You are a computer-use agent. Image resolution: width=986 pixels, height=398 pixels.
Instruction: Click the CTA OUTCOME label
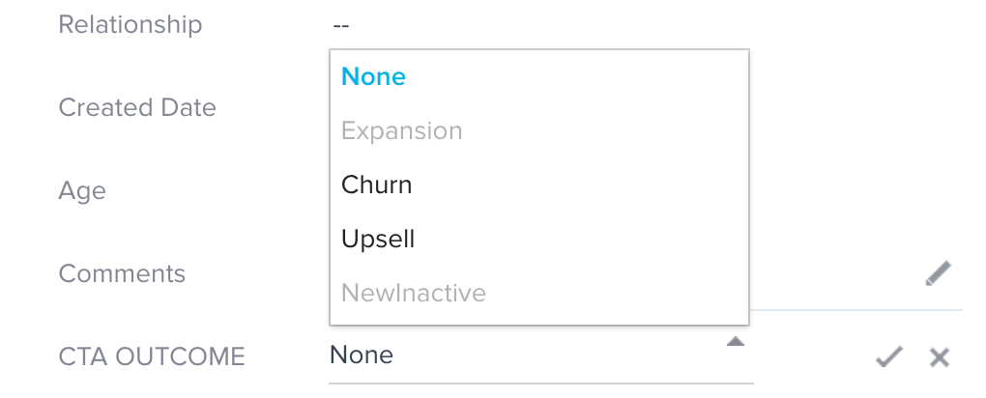152,356
